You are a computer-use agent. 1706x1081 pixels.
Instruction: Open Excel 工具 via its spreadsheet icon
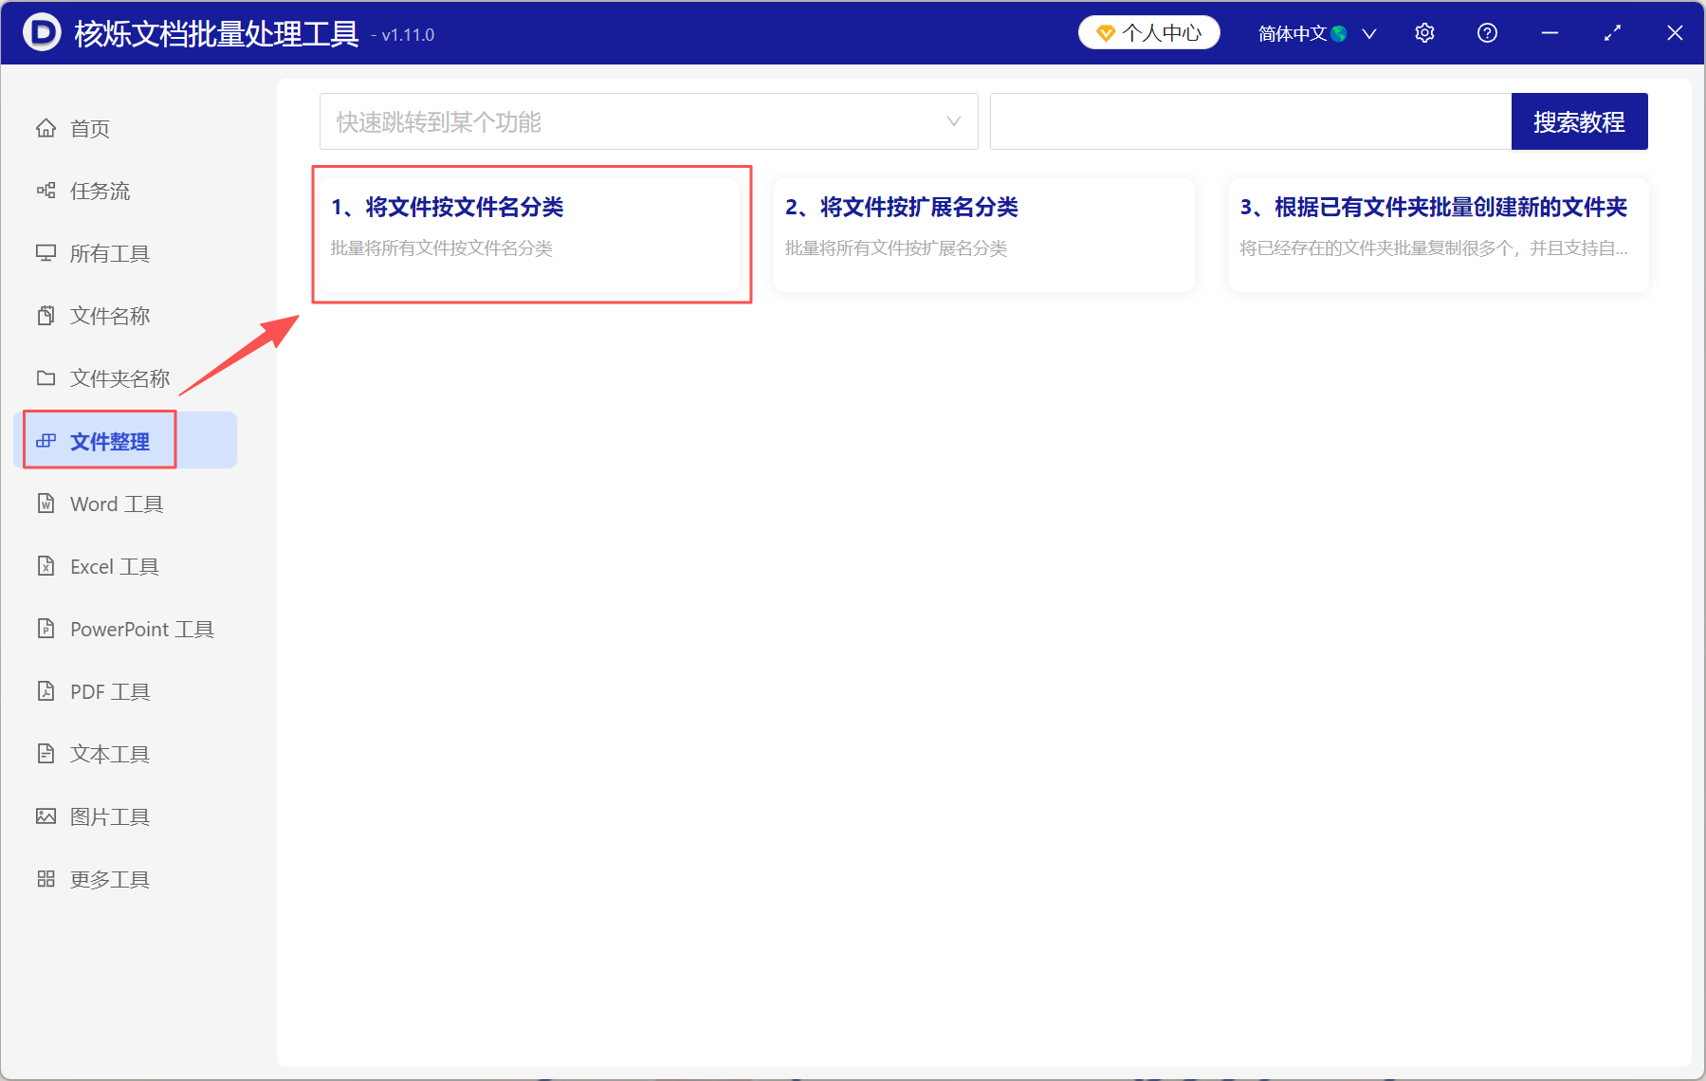click(46, 565)
